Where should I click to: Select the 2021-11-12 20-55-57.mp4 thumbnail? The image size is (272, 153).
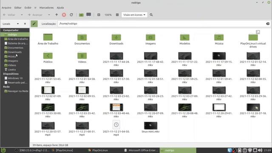click(48, 125)
